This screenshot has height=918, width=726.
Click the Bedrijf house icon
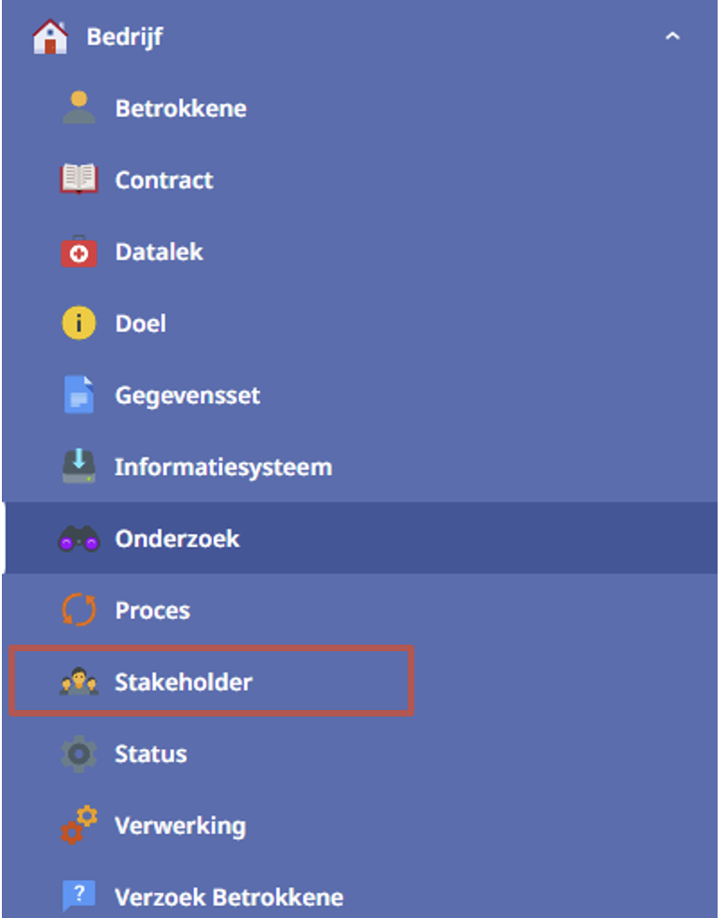tap(49, 37)
